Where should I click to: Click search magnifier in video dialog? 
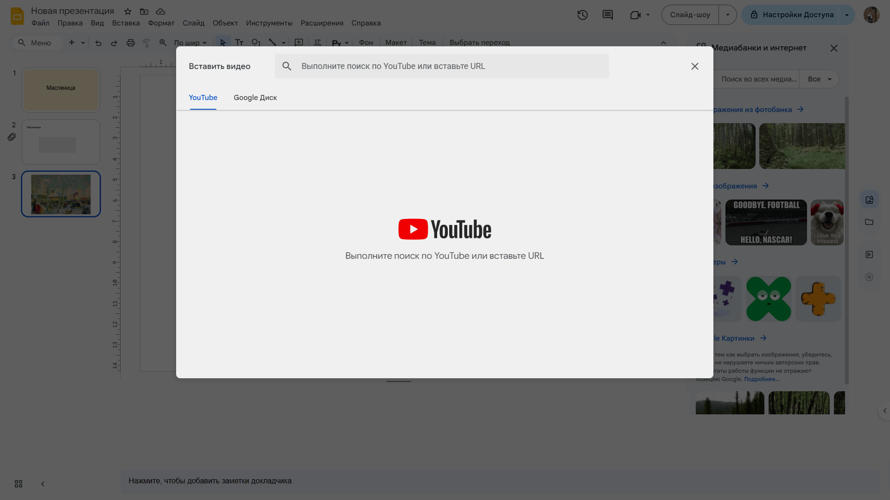[x=287, y=66]
